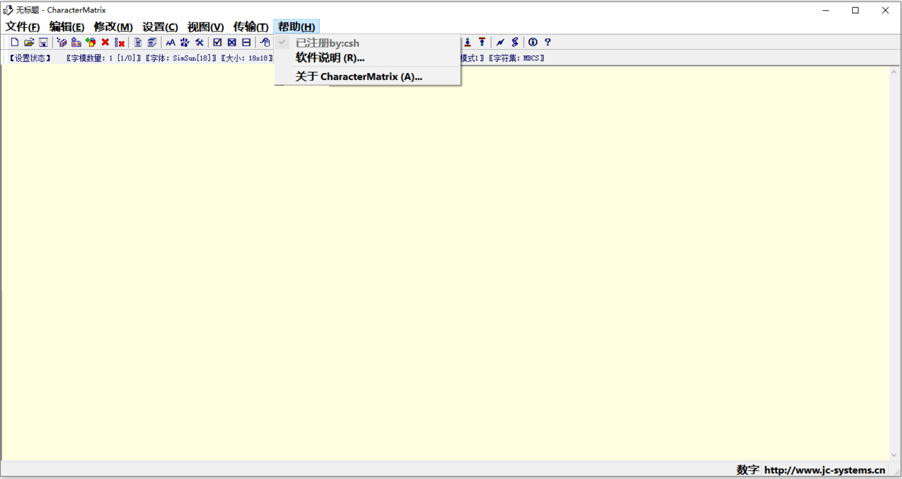The width and height of the screenshot is (902, 479).
Task: Click the floppy disk save icon
Action: 43,42
